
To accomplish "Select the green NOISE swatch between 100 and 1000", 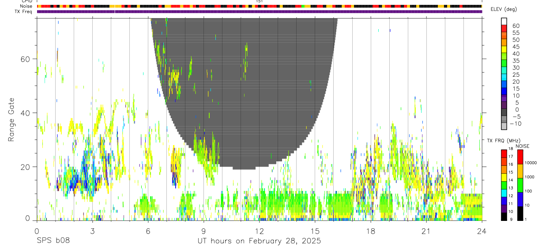I will point(520,185).
